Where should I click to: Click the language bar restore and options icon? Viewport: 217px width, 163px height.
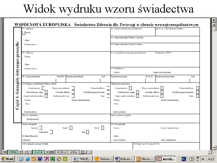[198, 159]
